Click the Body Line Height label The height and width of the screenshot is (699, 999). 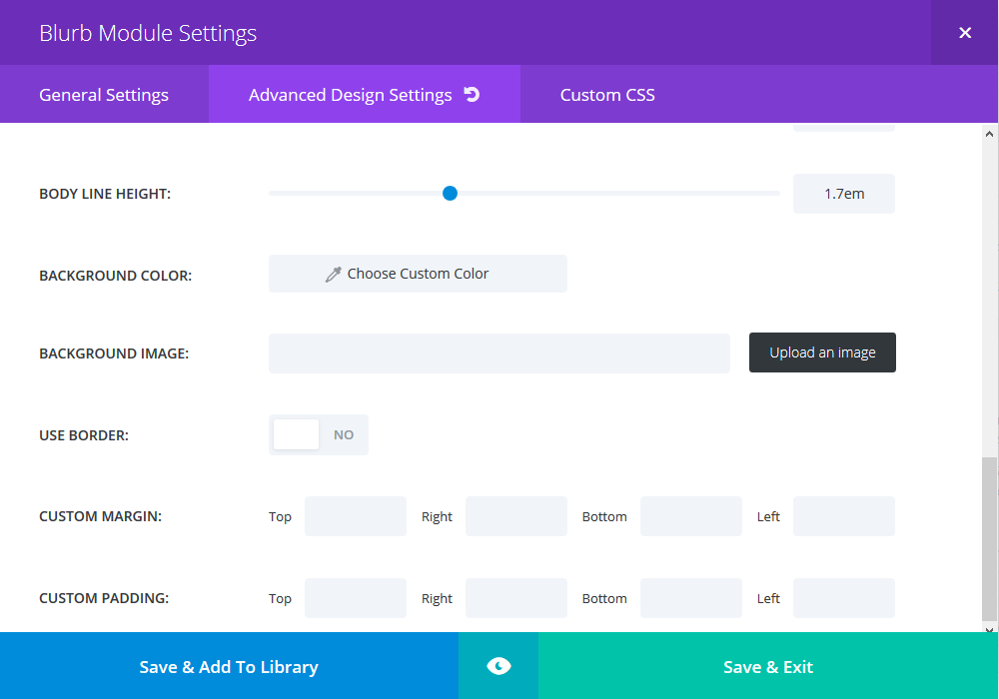coord(105,194)
